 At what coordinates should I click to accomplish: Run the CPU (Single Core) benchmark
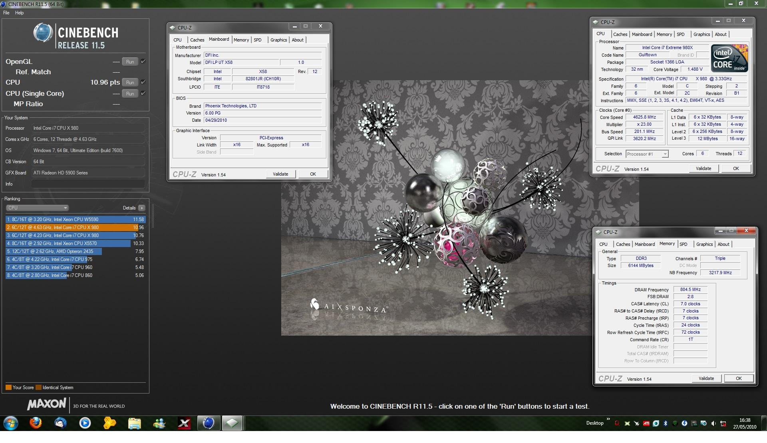click(x=130, y=94)
